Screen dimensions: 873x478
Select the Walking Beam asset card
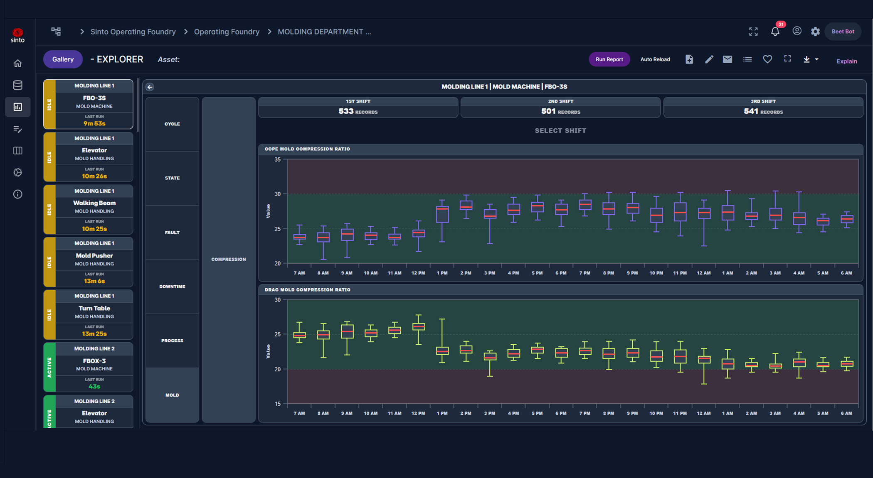click(88, 210)
